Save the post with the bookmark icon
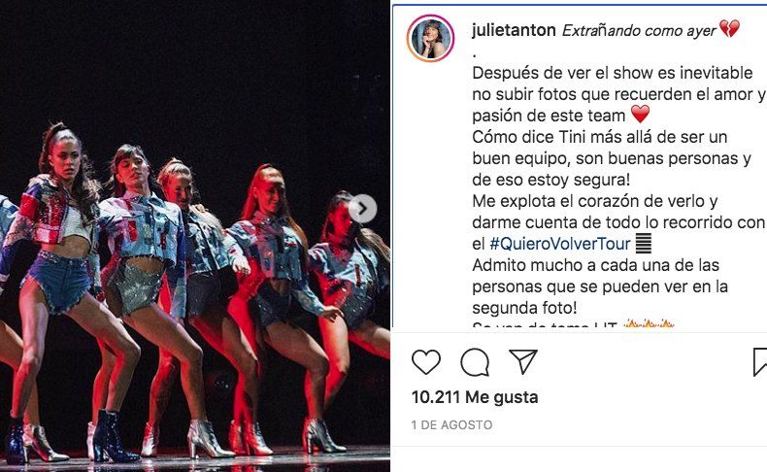The image size is (767, 472). click(760, 362)
